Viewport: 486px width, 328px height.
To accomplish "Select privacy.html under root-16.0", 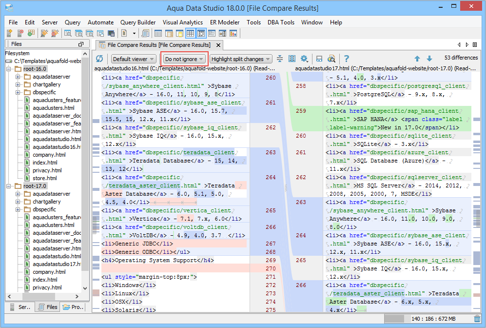I will (x=47, y=170).
